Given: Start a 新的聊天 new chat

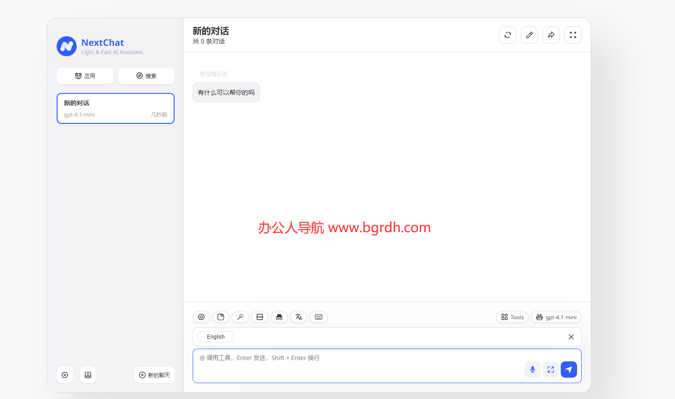Looking at the screenshot, I should [x=154, y=375].
